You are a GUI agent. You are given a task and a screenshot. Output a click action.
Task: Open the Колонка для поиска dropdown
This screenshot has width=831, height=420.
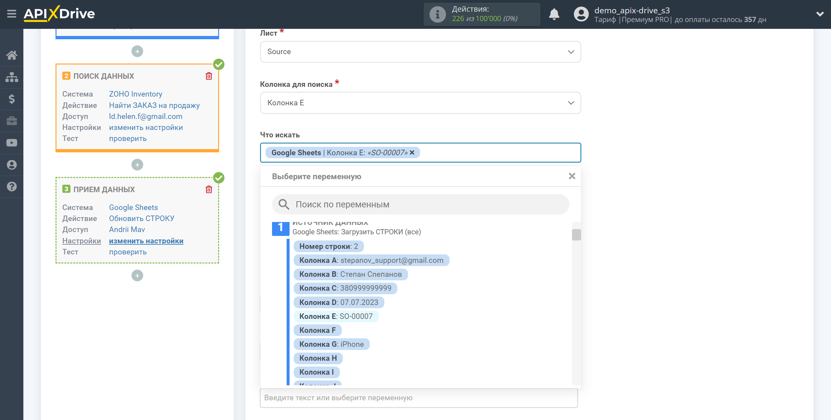click(420, 103)
